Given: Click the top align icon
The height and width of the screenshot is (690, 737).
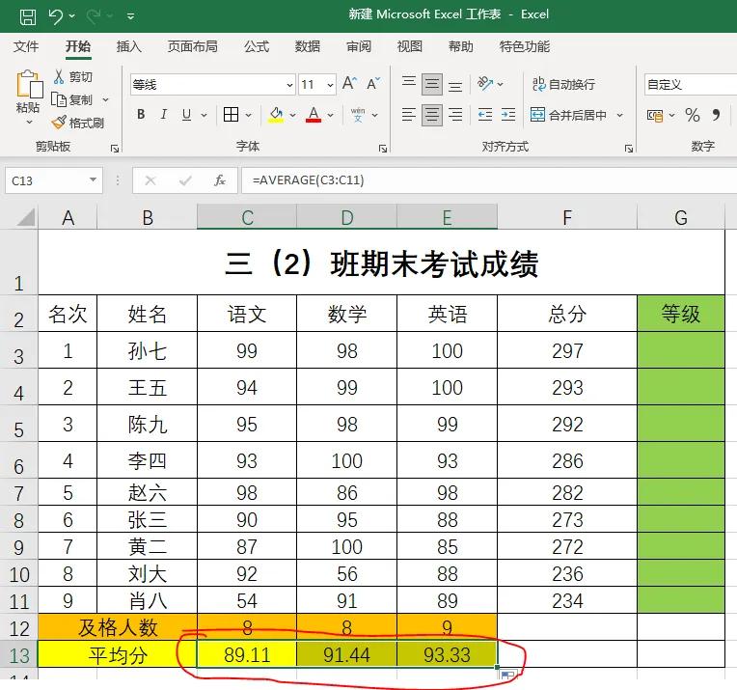Looking at the screenshot, I should tap(409, 84).
